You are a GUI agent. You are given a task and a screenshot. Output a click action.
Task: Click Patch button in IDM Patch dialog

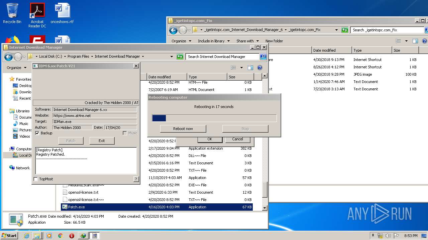click(71, 141)
